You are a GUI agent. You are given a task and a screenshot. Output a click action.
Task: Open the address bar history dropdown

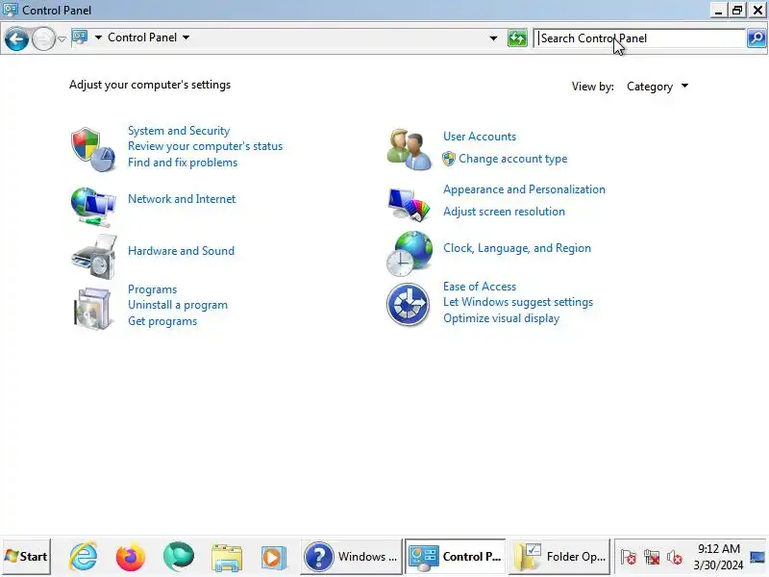point(493,38)
